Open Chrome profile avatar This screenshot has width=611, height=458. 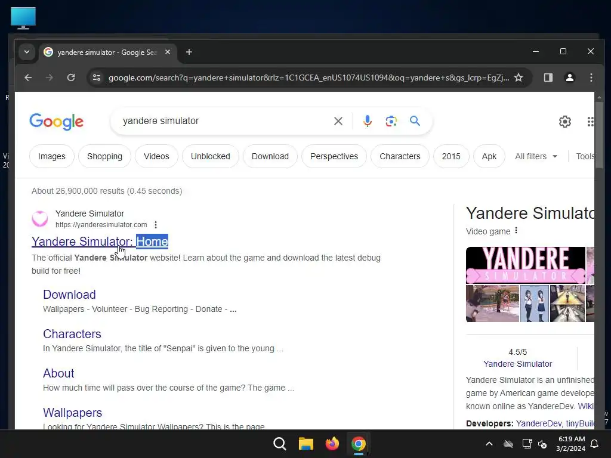570,78
